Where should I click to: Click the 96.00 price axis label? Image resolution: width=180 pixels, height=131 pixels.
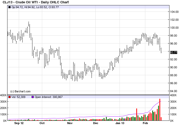tap(174, 43)
